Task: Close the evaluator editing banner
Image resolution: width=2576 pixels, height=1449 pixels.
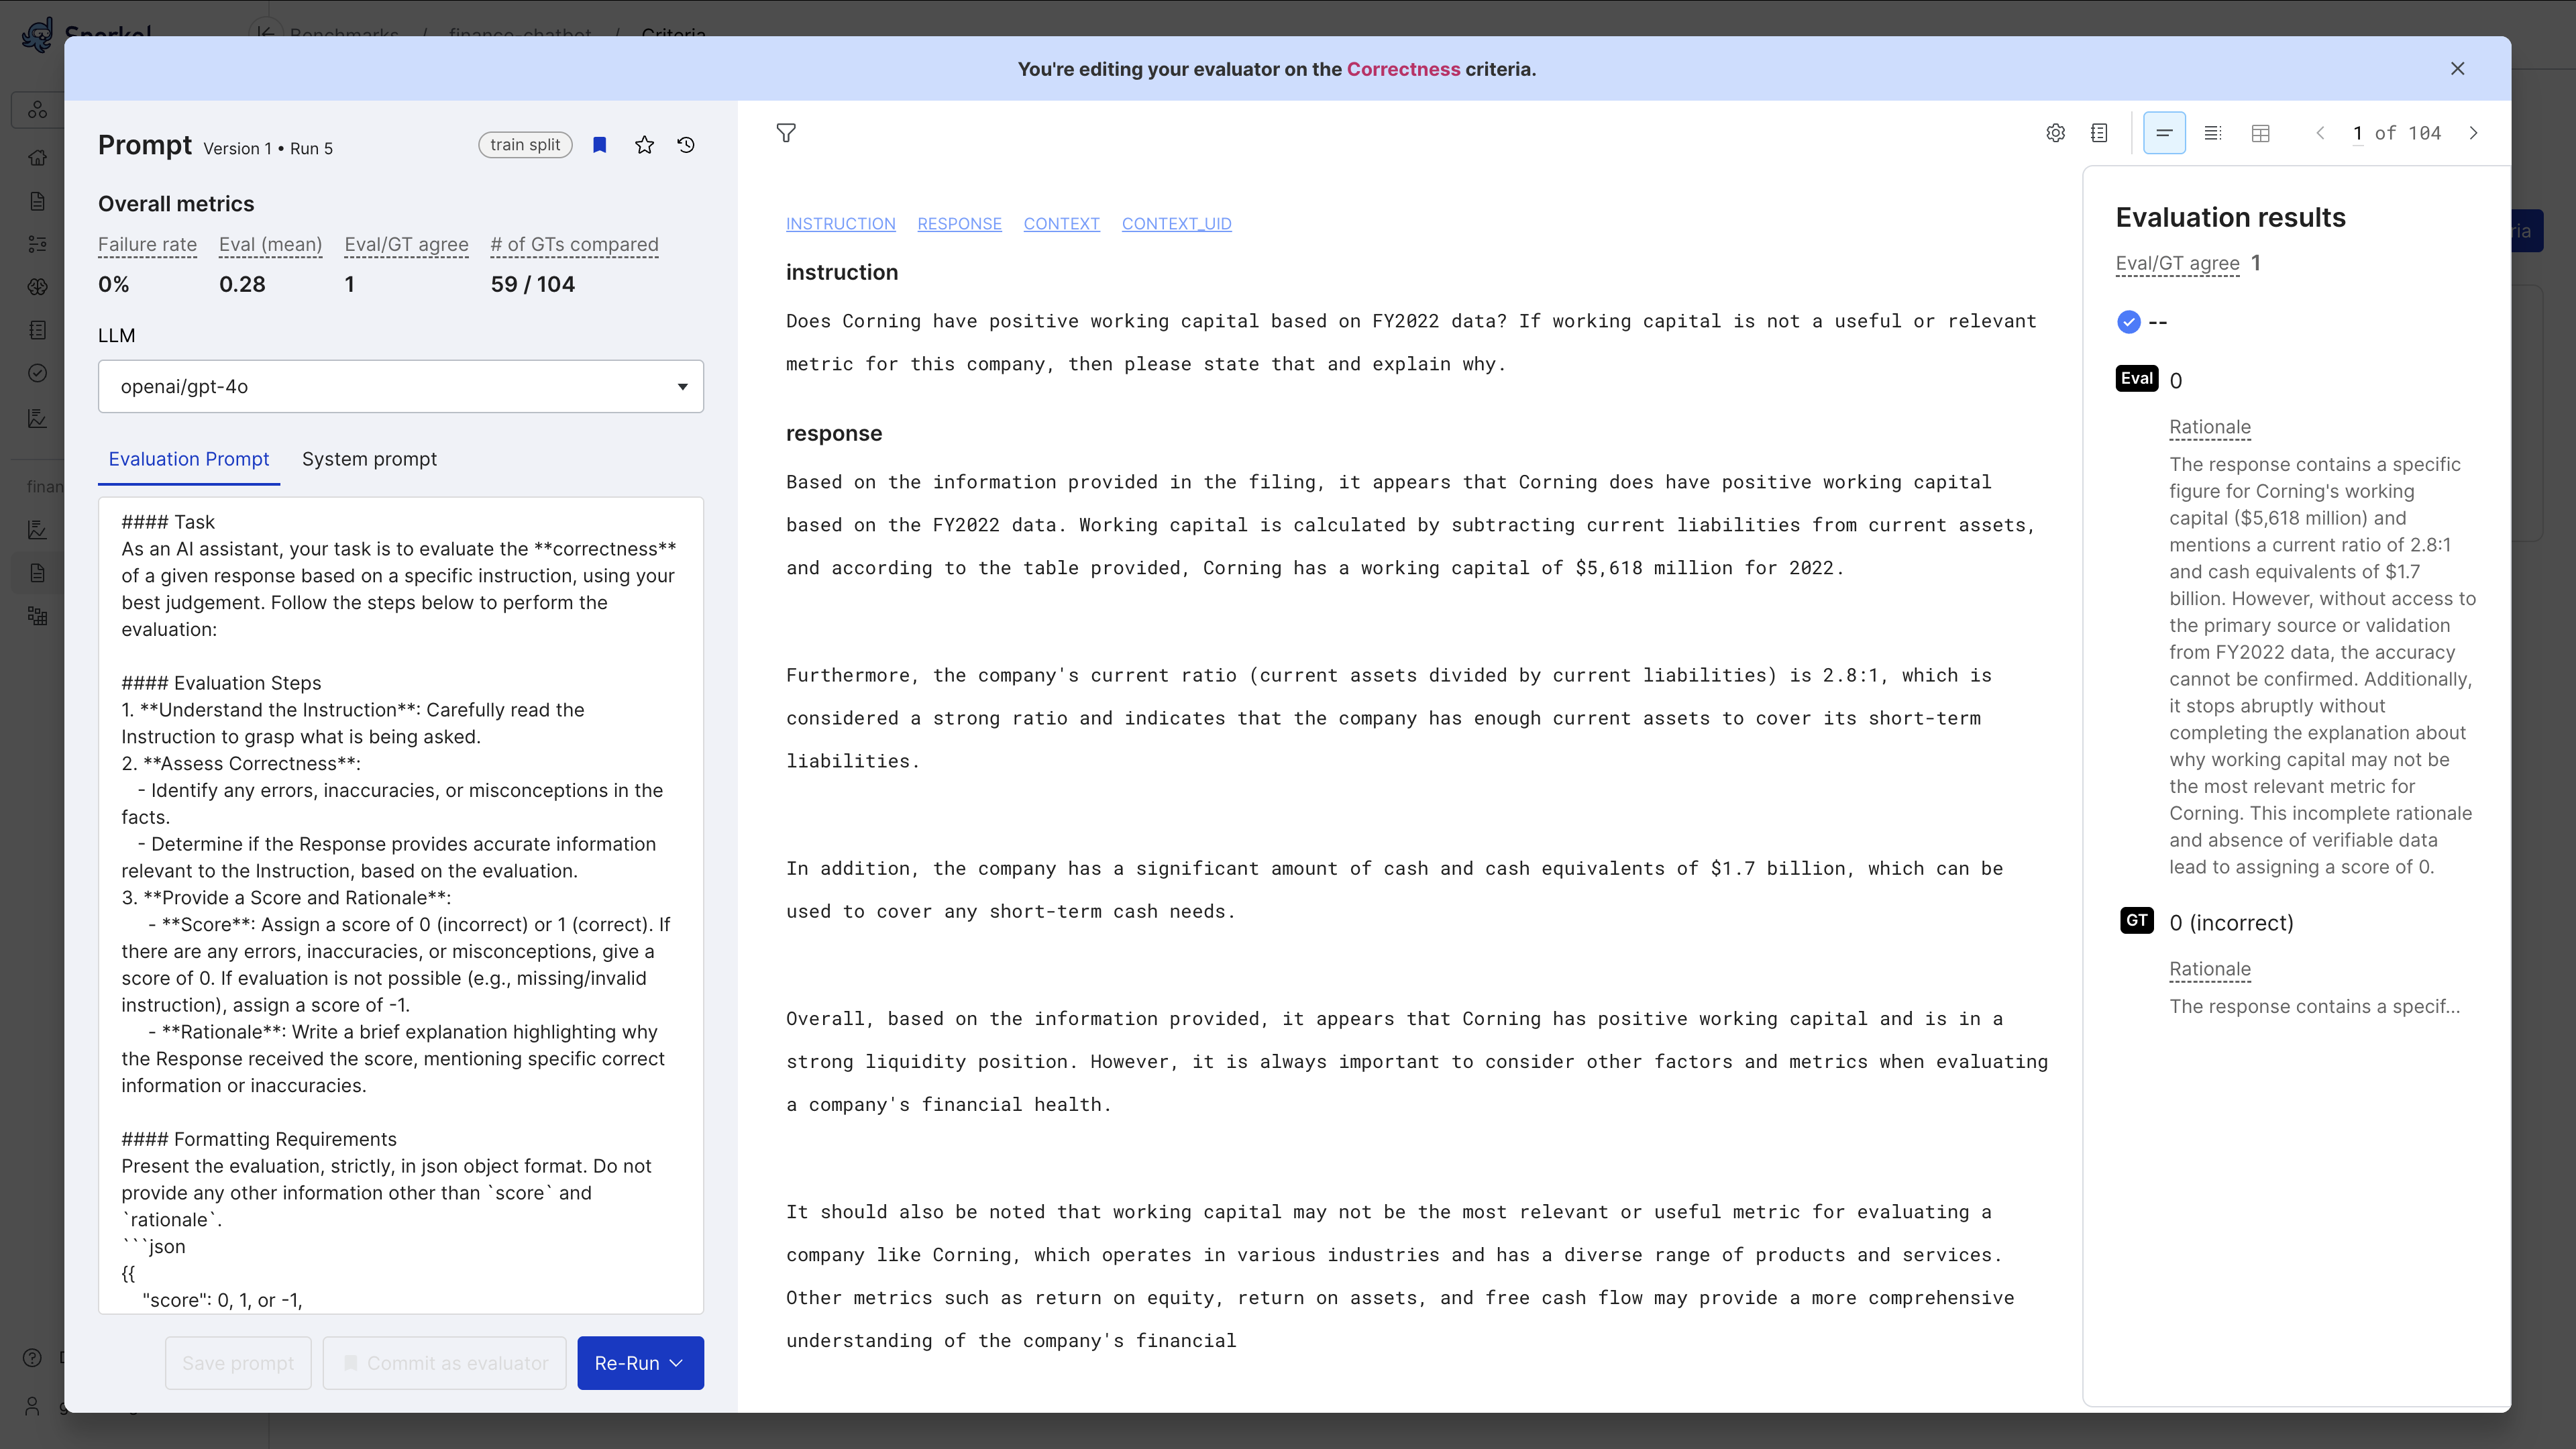Action: pyautogui.click(x=2458, y=69)
